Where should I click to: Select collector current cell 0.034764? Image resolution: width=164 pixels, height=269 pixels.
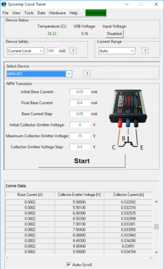point(128,252)
